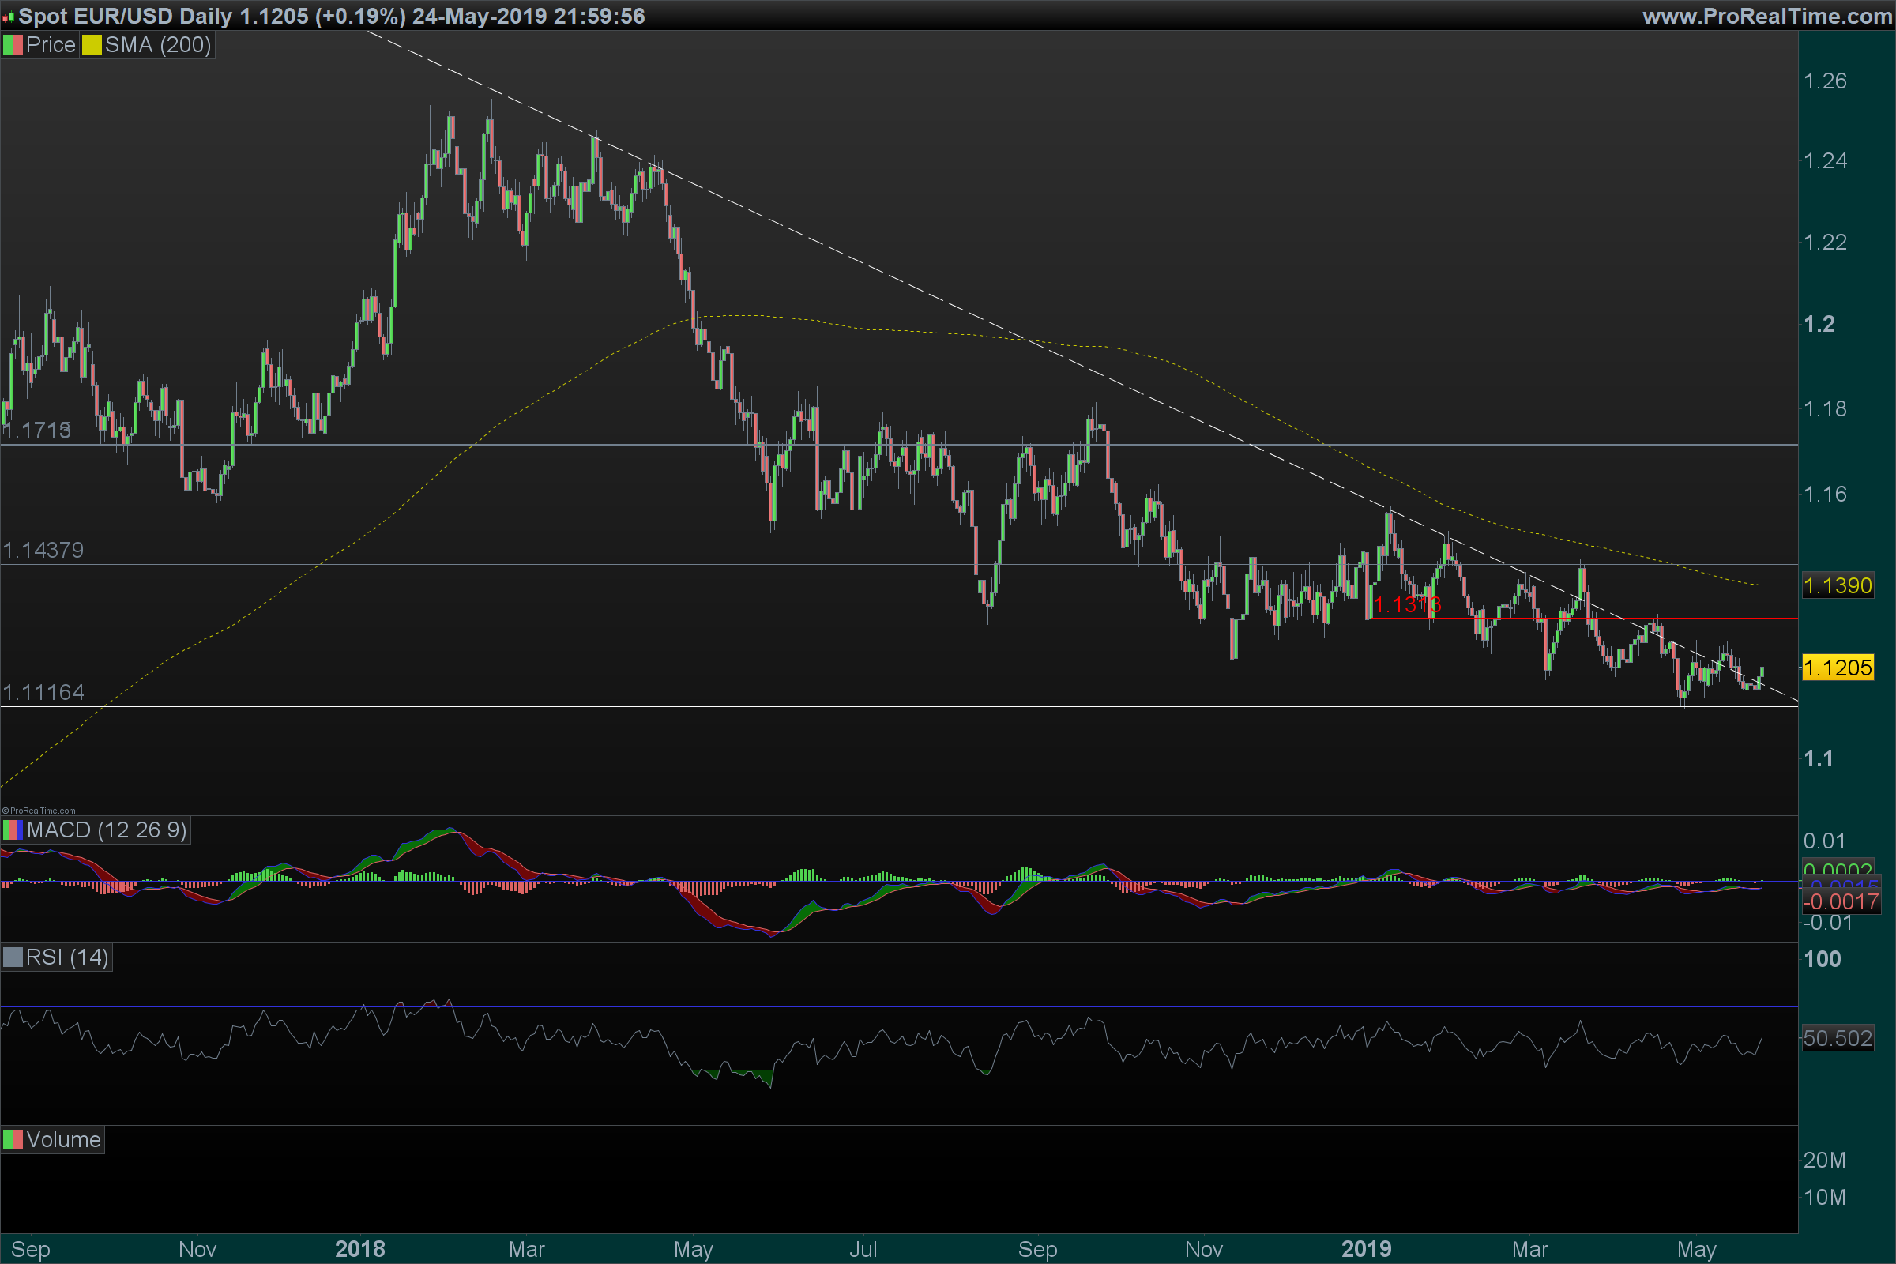
Task: Click the 50.502 RSI value tag
Action: click(1838, 1038)
